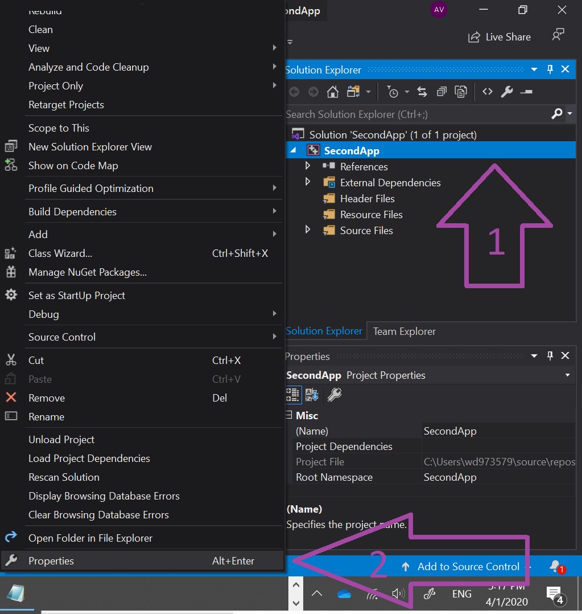The width and height of the screenshot is (582, 614).
Task: Open the search options dropdown arrow
Action: click(x=570, y=113)
